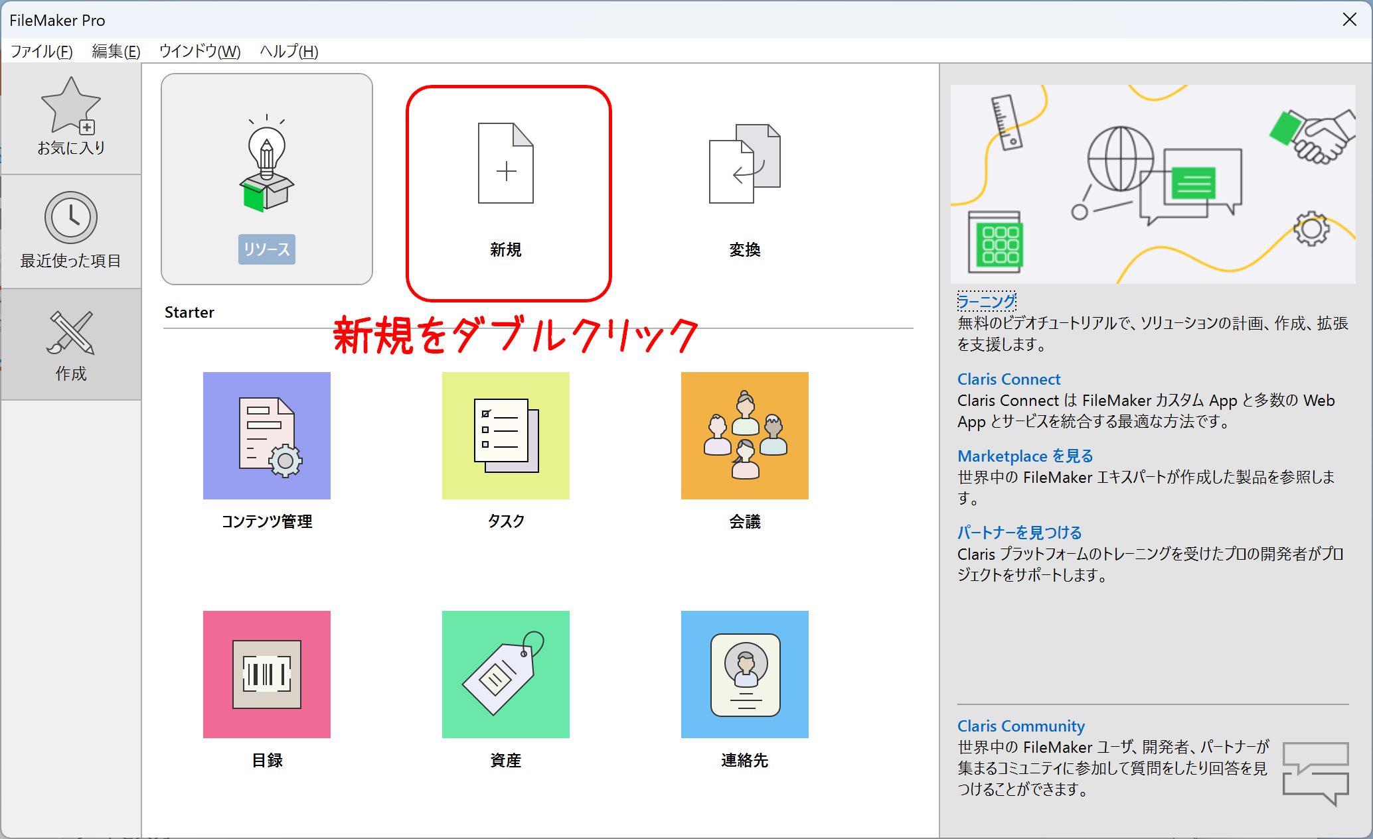The width and height of the screenshot is (1373, 839).
Task: Select 最近使った項目 clock icon
Action: (70, 218)
